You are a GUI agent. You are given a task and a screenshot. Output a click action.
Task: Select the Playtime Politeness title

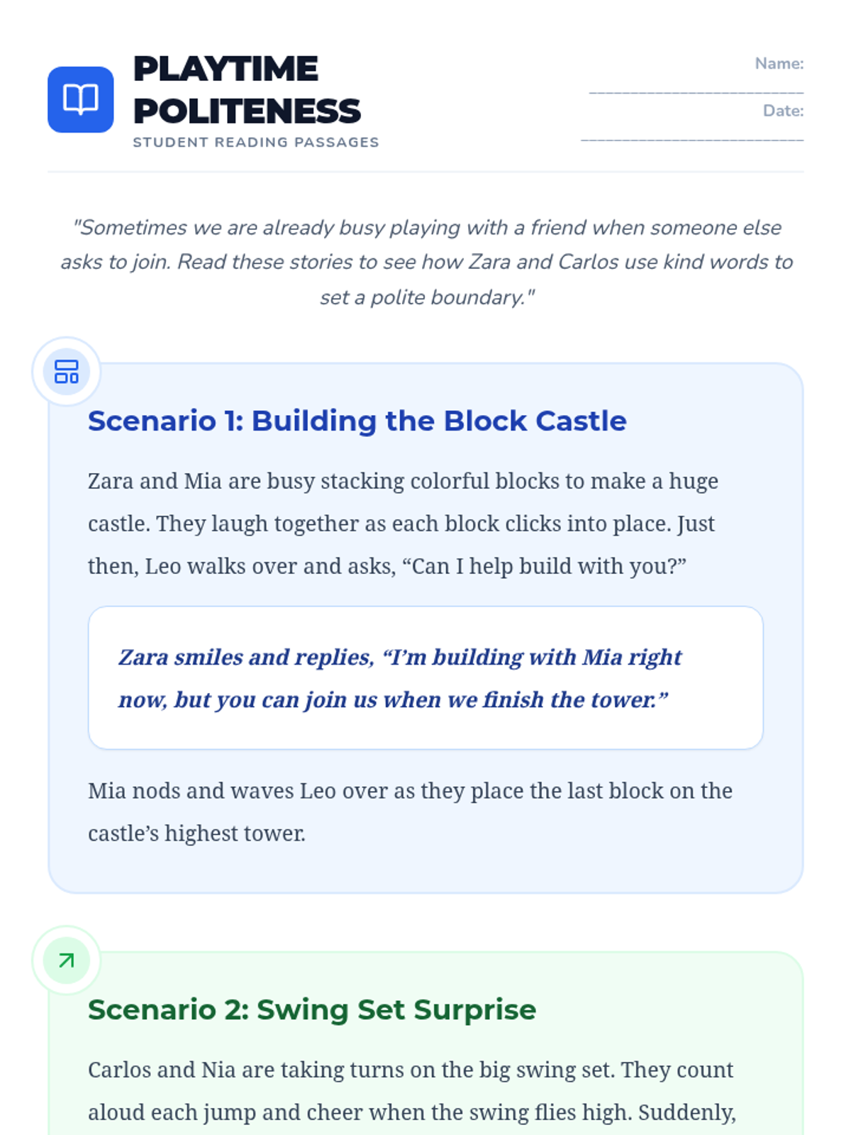[247, 90]
